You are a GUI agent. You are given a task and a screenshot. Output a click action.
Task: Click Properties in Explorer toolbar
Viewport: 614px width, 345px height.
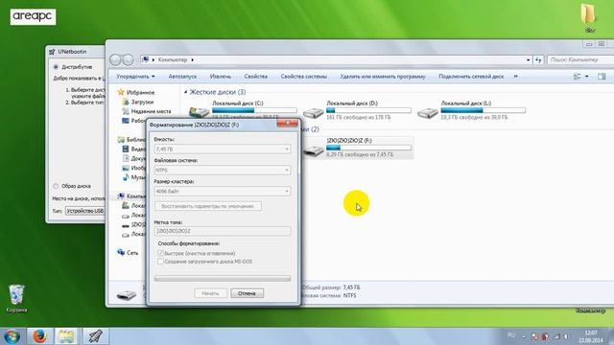pos(256,77)
